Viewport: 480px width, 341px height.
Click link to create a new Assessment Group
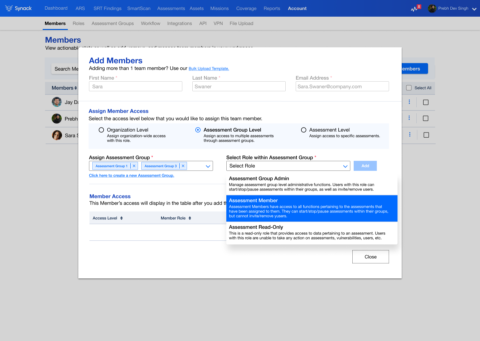point(131,175)
